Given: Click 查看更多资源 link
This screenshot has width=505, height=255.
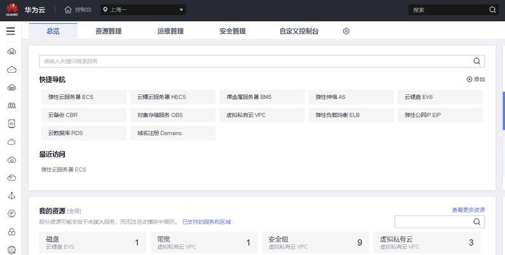Looking at the screenshot, I should tap(468, 210).
